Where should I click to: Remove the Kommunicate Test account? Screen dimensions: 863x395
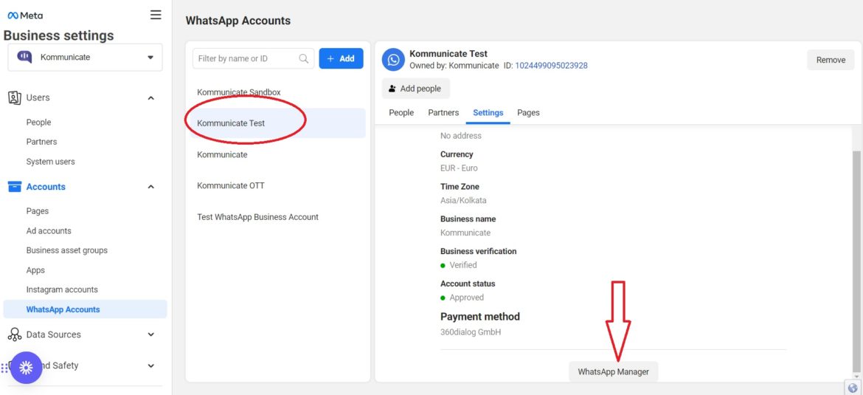click(831, 61)
